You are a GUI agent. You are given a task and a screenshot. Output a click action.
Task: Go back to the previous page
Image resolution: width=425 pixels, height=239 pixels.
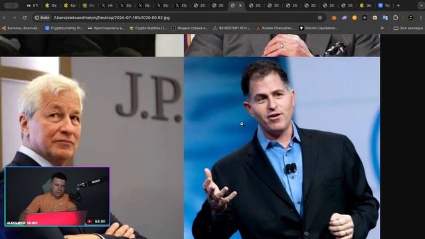[5, 18]
